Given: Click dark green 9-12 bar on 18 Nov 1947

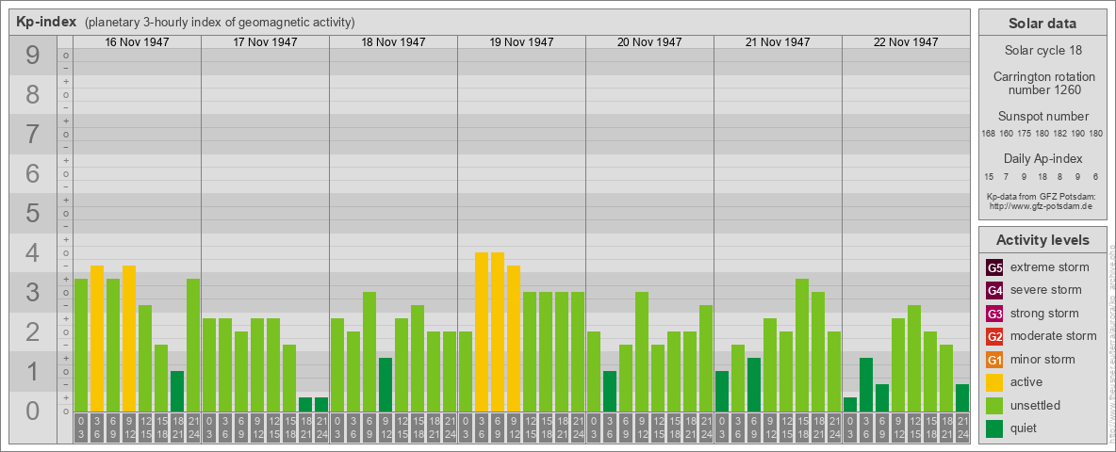Looking at the screenshot, I should click(x=386, y=384).
